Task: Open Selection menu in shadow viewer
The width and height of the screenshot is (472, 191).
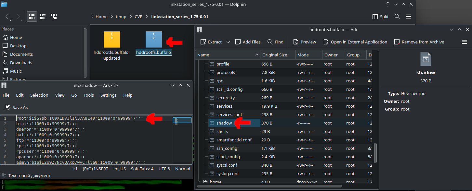Action: (x=39, y=95)
